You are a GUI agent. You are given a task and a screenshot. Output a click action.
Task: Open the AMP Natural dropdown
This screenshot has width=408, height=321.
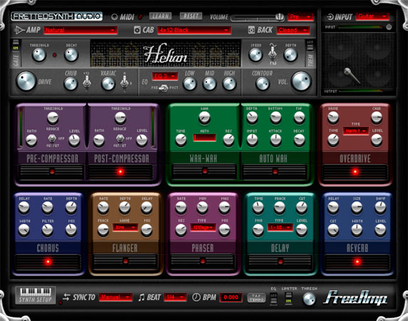[81, 30]
